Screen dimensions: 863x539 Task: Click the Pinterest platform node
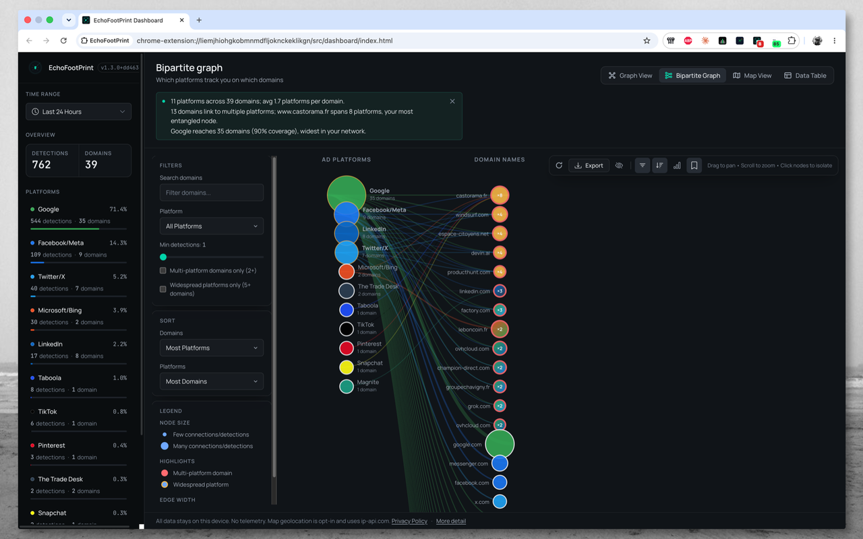pos(347,348)
